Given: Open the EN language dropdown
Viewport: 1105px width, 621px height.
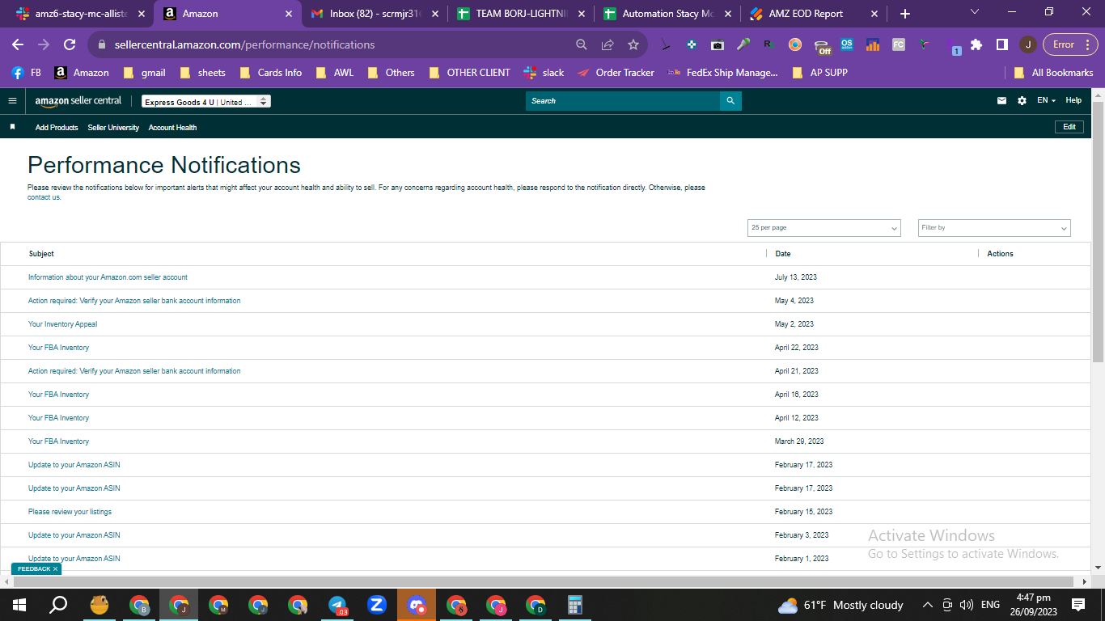Looking at the screenshot, I should 1047,101.
